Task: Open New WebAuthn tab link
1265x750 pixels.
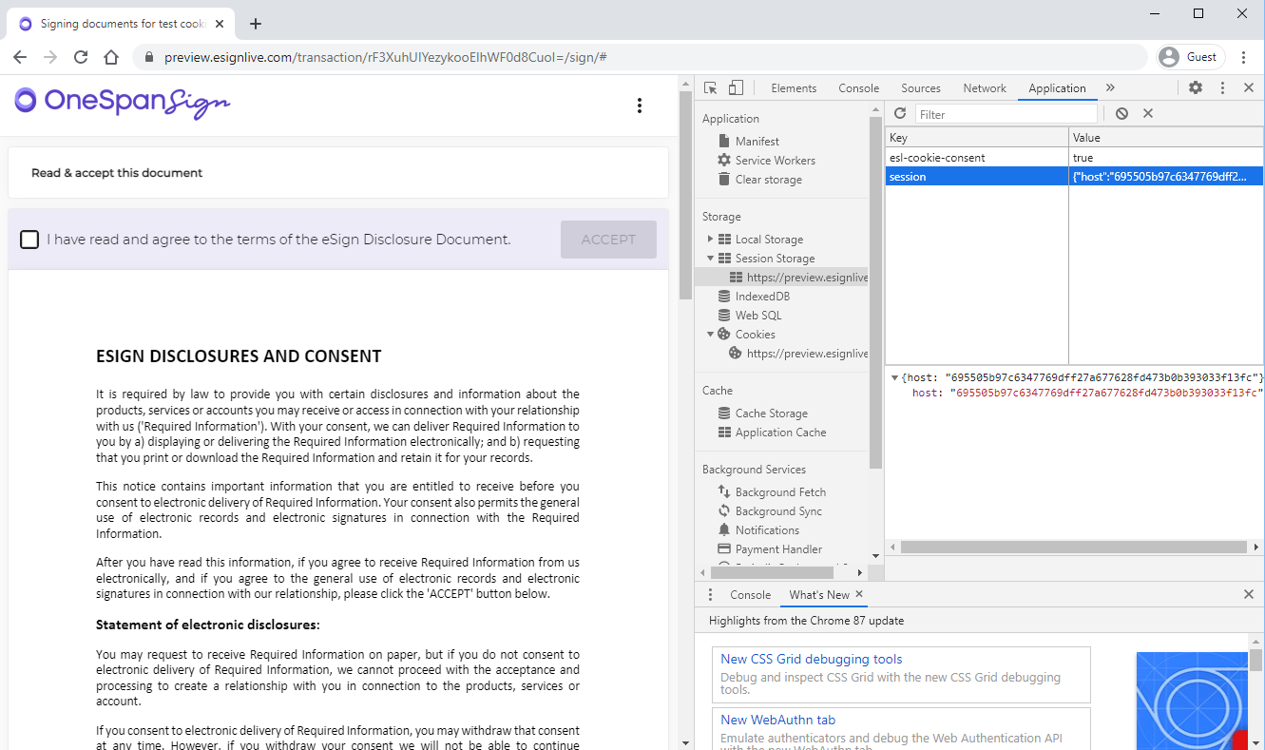Action: pyautogui.click(x=777, y=720)
